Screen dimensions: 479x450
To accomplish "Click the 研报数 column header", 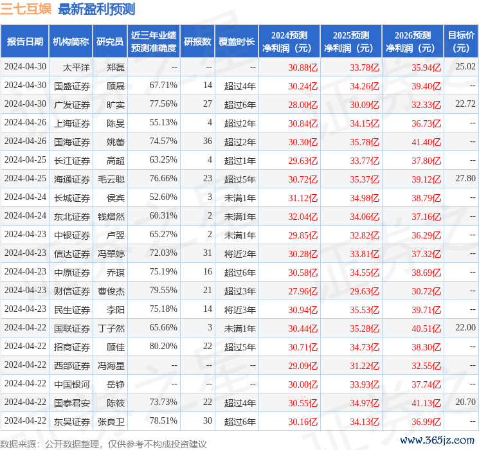I will pyautogui.click(x=197, y=42).
